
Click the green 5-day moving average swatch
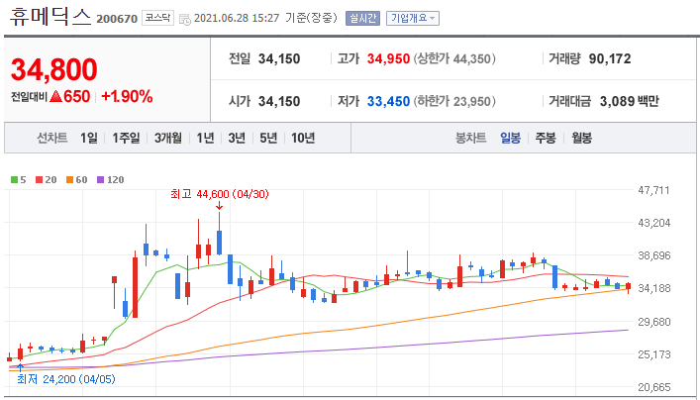pos(14,180)
